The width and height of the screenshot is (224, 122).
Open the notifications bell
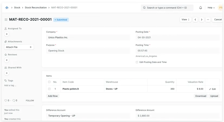point(201,8)
